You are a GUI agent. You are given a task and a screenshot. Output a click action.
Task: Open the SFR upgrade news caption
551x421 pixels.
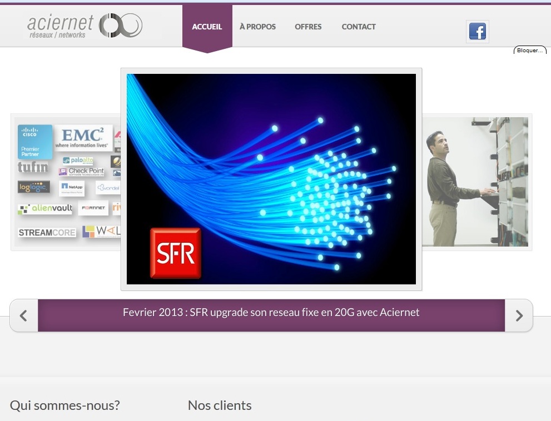(271, 313)
